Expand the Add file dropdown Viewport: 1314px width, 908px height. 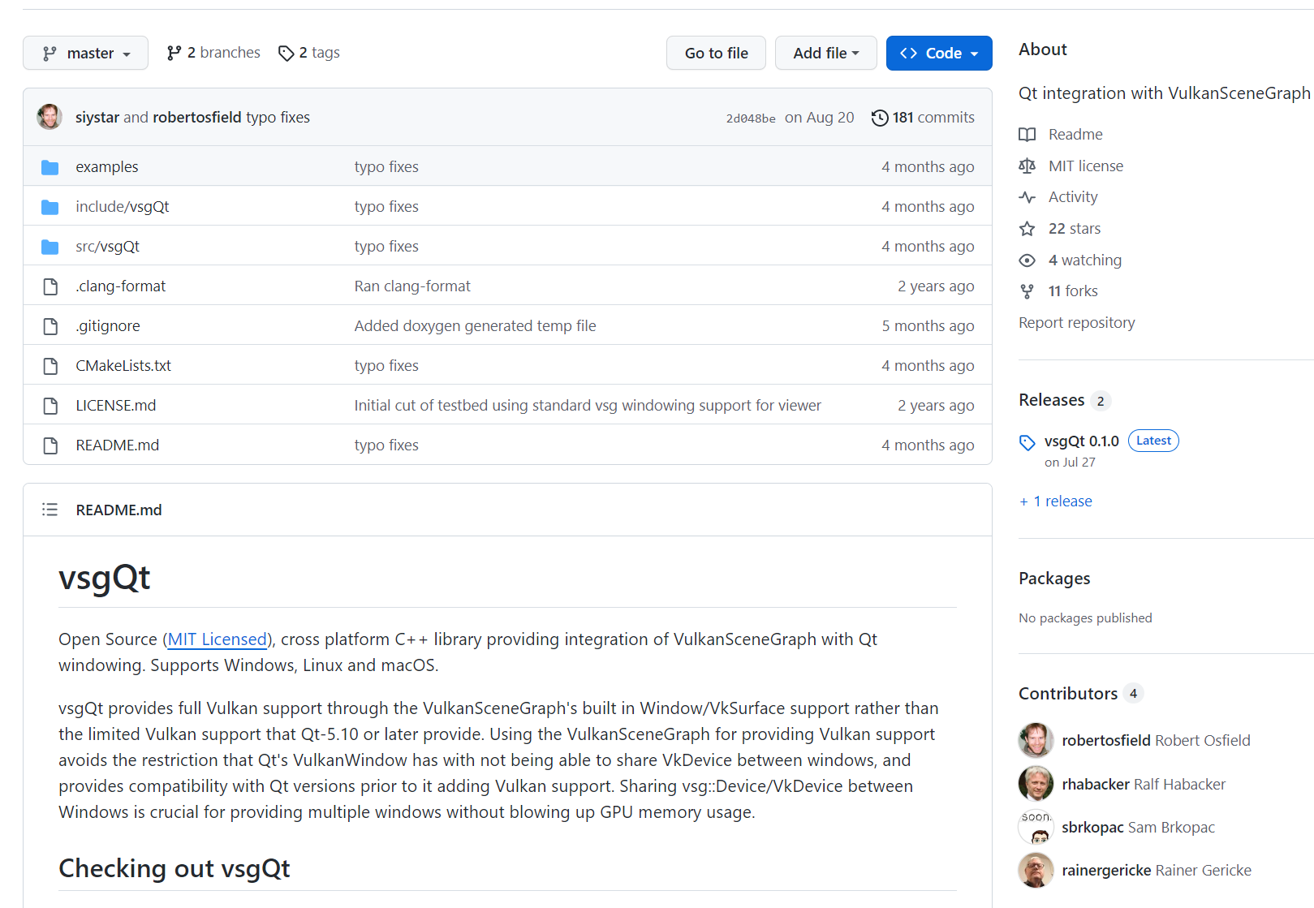825,53
